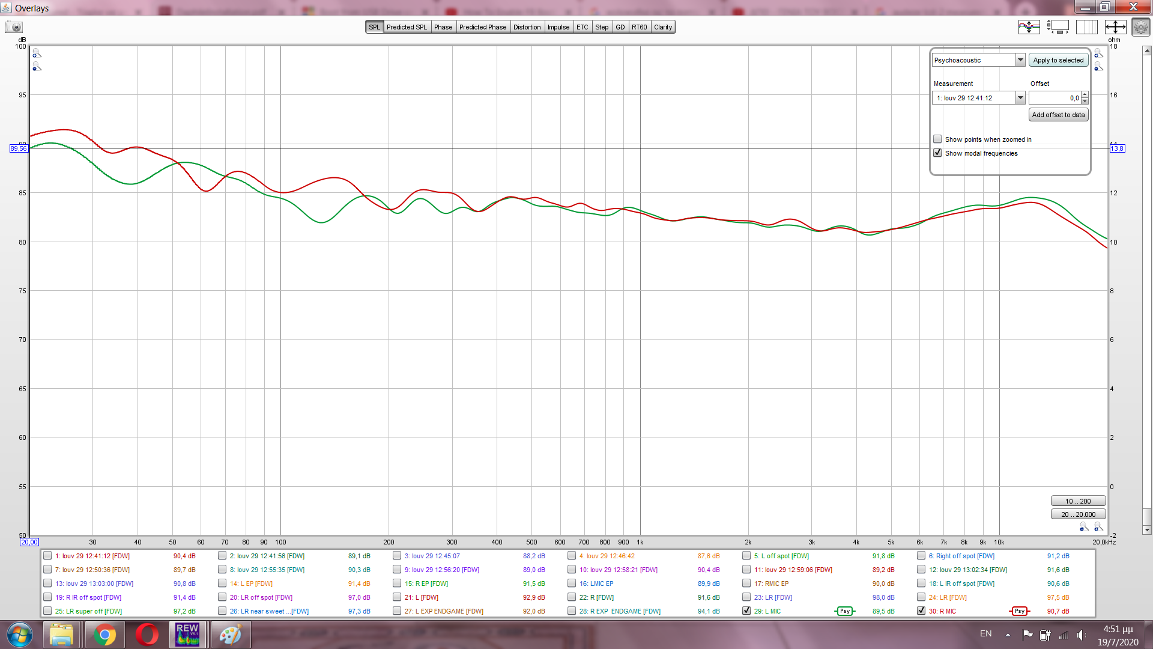Increase the Offset value with up arrow
This screenshot has width=1153, height=649.
point(1085,95)
